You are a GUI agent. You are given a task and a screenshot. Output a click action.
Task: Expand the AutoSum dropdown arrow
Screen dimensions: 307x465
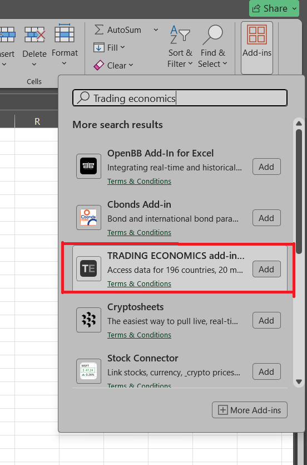pos(156,30)
